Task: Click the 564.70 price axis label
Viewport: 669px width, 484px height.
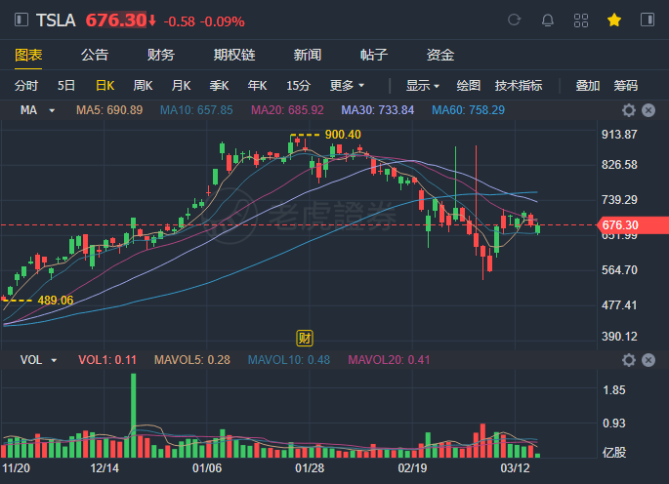Action: [x=619, y=270]
